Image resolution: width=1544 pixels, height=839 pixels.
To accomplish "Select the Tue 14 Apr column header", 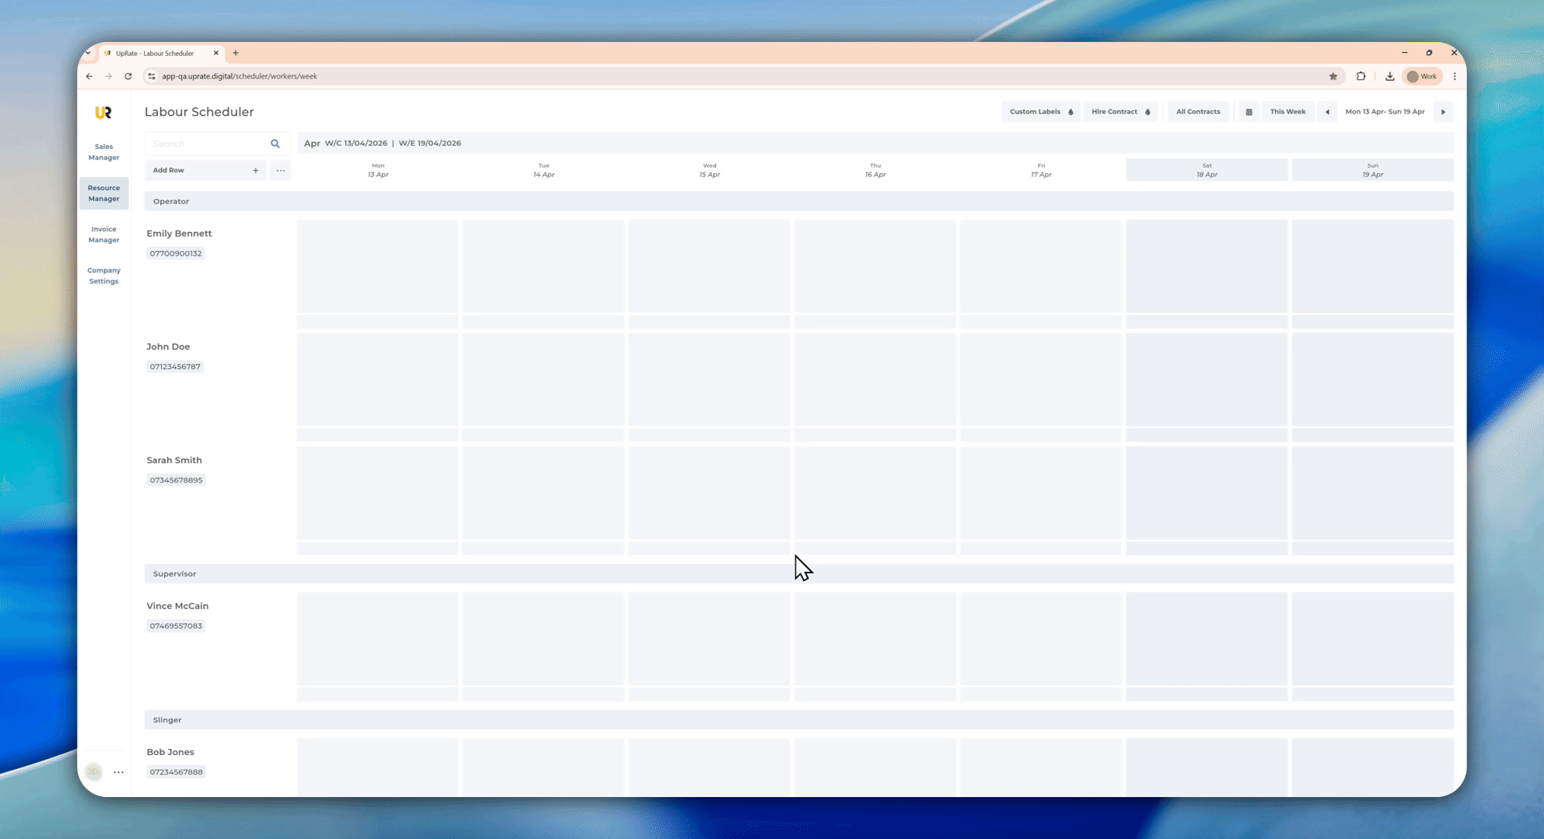I will tap(543, 170).
